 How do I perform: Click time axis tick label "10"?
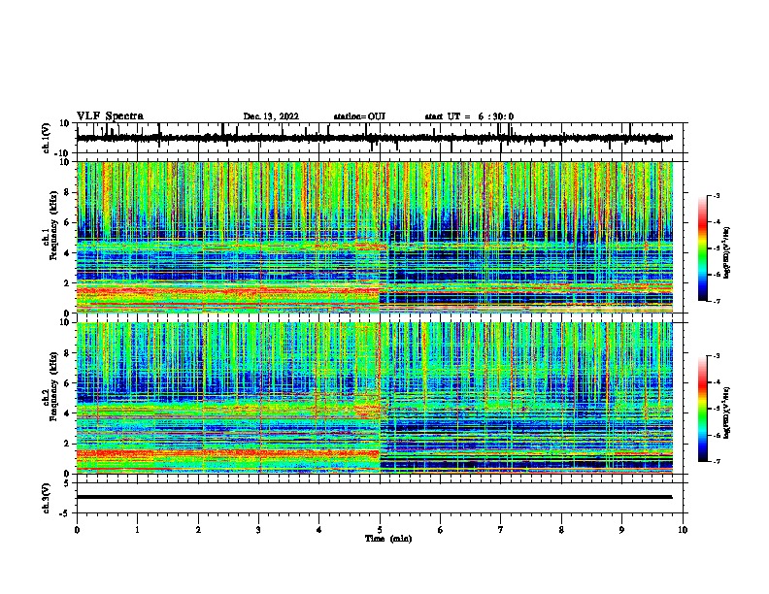(683, 530)
